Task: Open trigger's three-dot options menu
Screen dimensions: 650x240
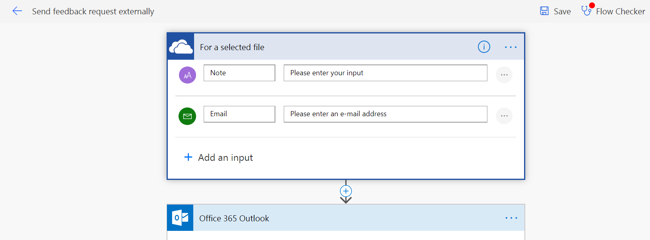Action: click(511, 47)
